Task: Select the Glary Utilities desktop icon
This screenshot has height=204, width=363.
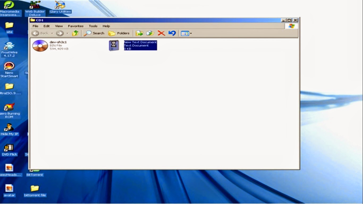Action: pyautogui.click(x=60, y=7)
